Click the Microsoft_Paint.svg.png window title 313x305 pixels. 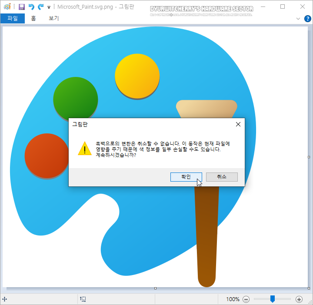(96, 7)
